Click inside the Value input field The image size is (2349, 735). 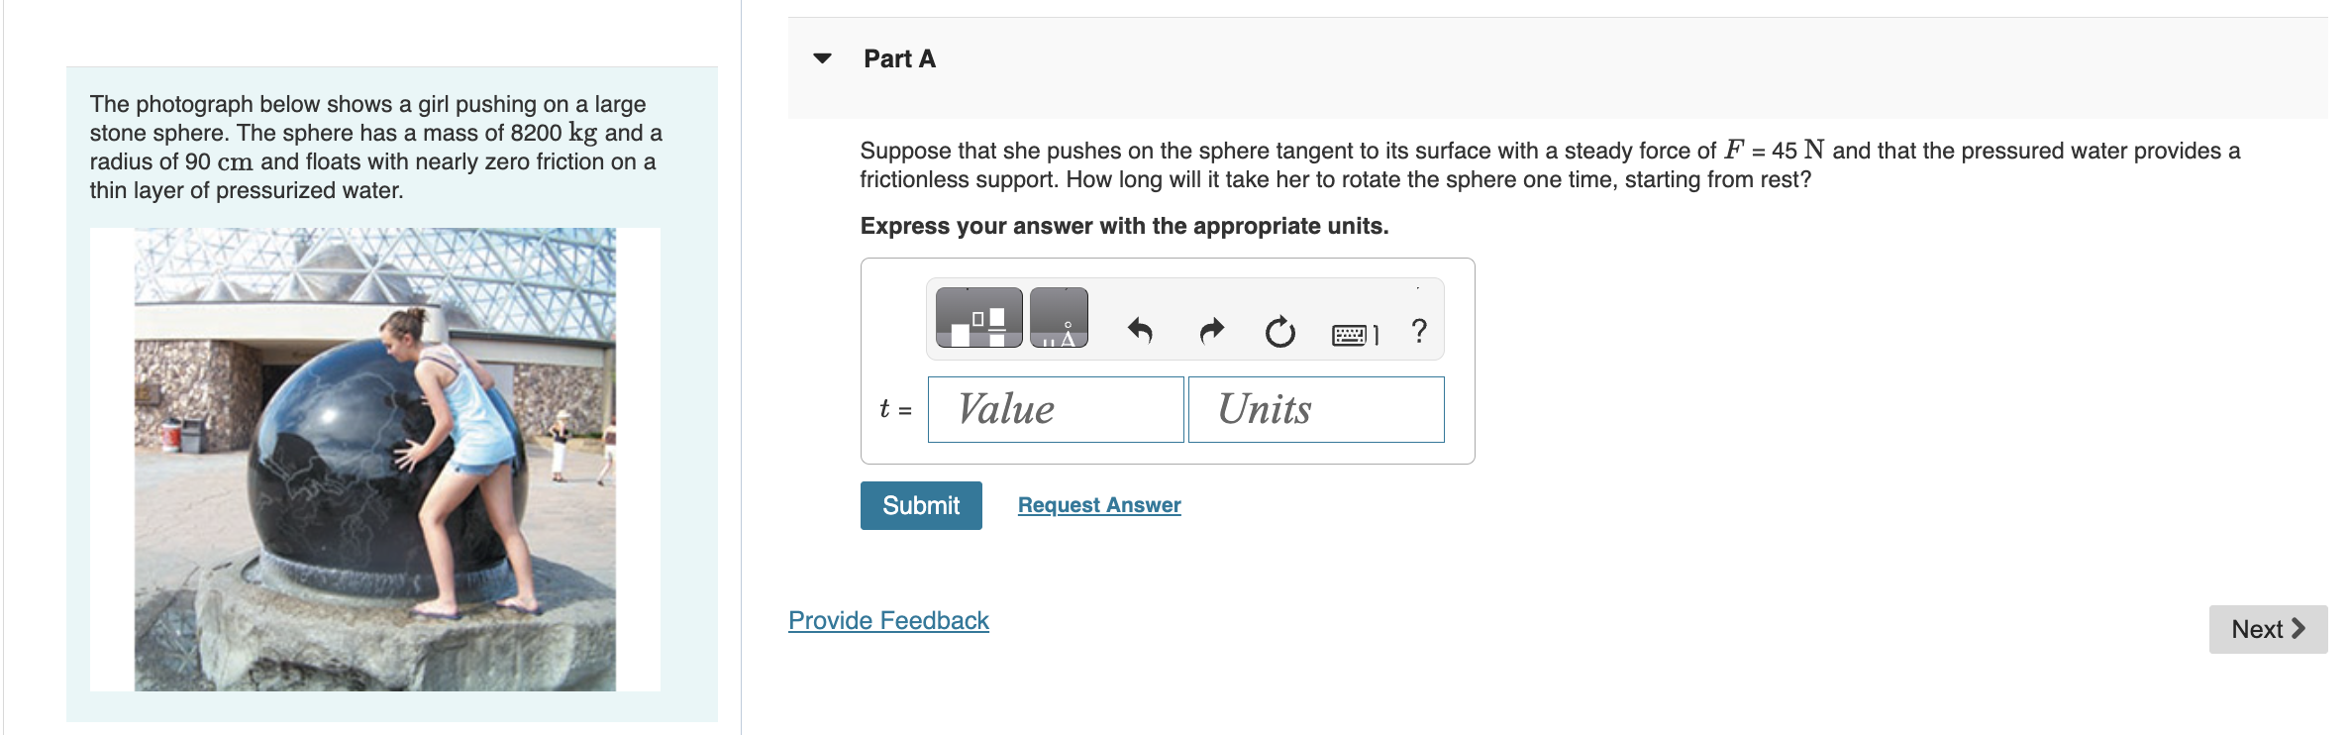pos(1054,409)
